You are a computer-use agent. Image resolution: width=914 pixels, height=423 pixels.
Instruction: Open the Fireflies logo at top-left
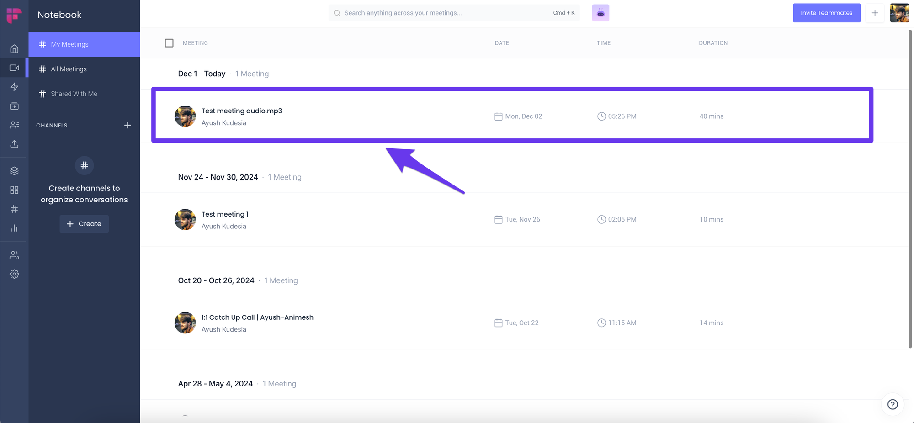(14, 15)
